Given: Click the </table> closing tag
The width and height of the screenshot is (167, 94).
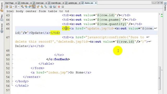Looking at the screenshot, I should [46, 64].
